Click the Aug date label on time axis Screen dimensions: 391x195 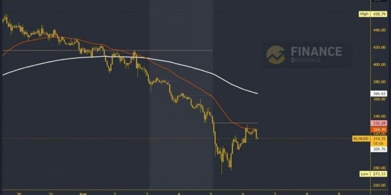(x=83, y=193)
